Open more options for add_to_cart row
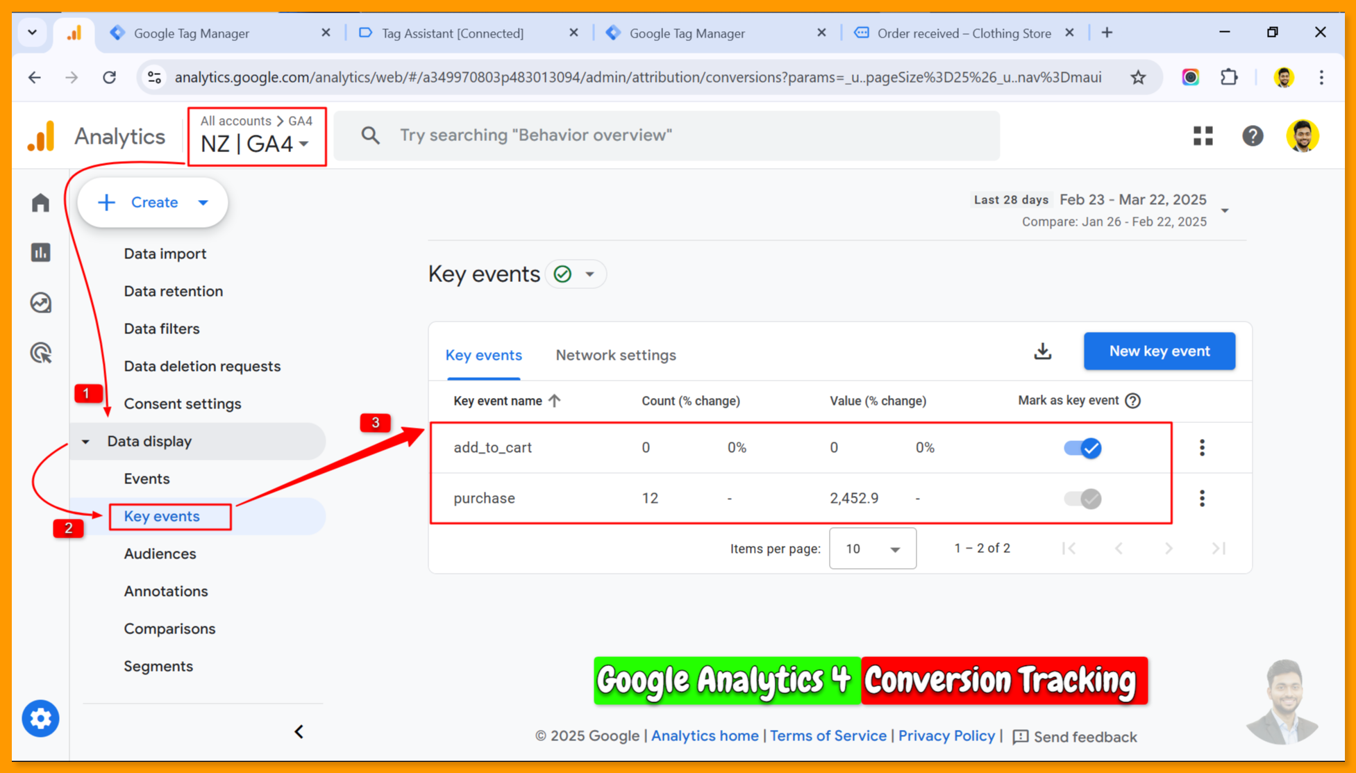The image size is (1356, 773). 1202,447
